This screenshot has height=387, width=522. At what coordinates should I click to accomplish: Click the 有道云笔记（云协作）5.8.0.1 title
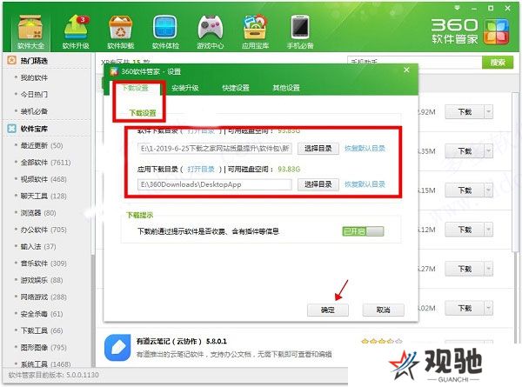(182, 342)
